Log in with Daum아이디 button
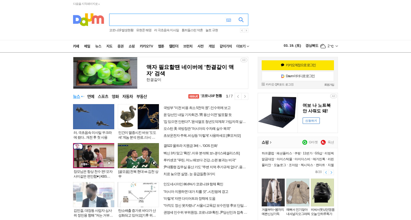Viewport: 411px width, 220px height. 298,76
